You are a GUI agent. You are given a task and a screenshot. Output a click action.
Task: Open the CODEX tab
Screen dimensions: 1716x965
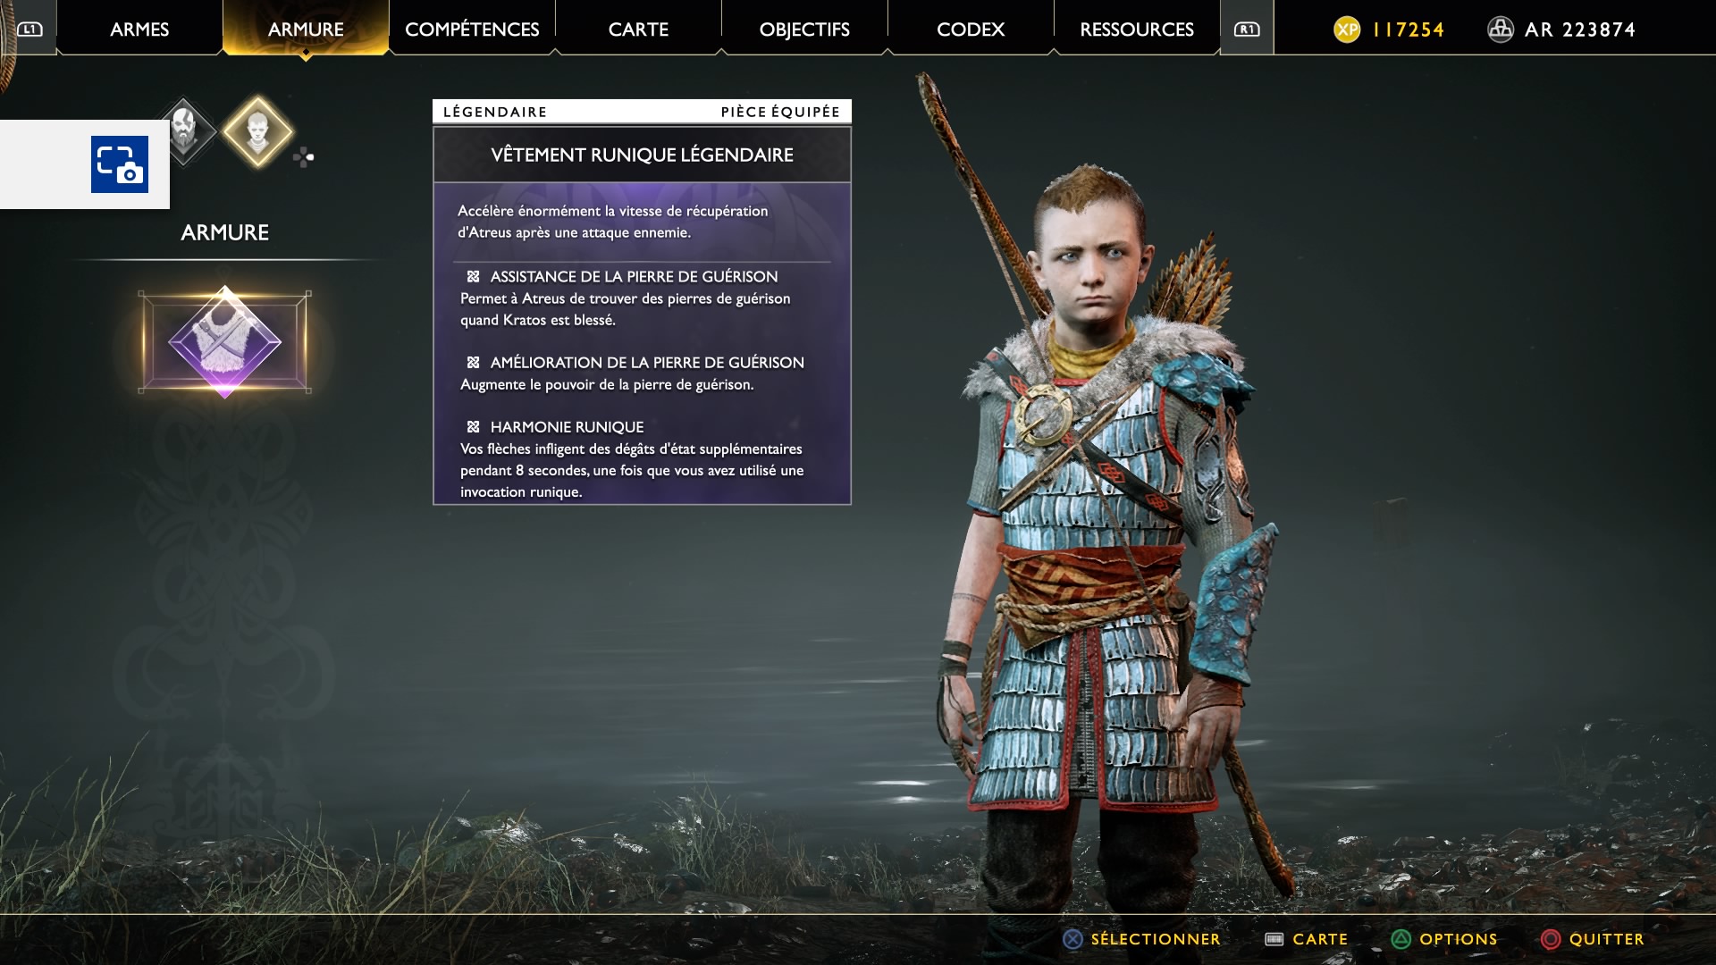point(971,29)
